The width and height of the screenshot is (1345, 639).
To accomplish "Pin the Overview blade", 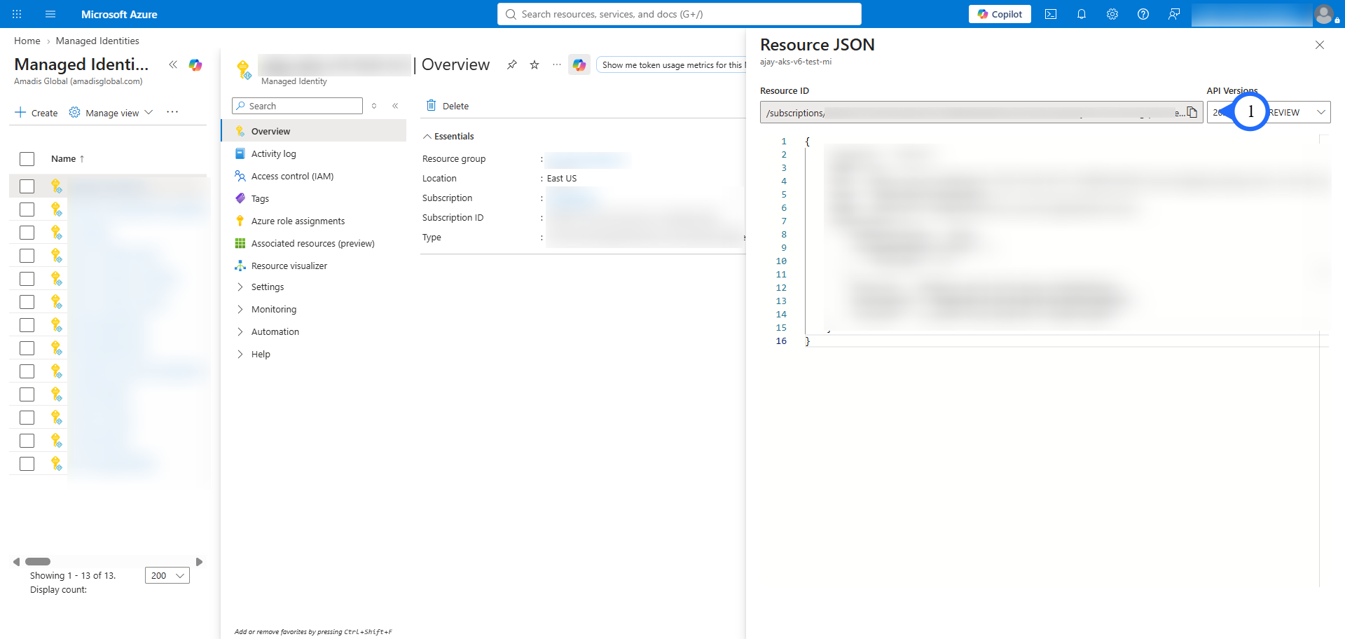I will tap(512, 64).
